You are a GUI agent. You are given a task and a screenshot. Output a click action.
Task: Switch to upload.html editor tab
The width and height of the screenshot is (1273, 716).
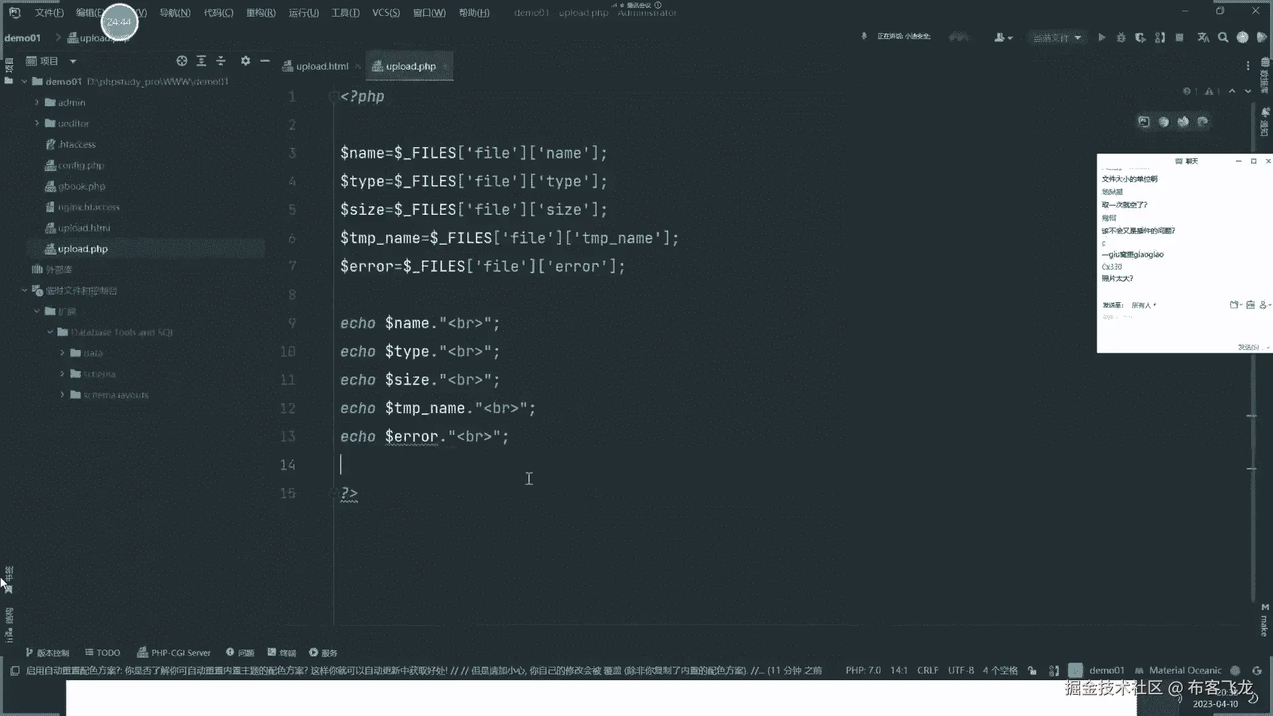pos(322,66)
